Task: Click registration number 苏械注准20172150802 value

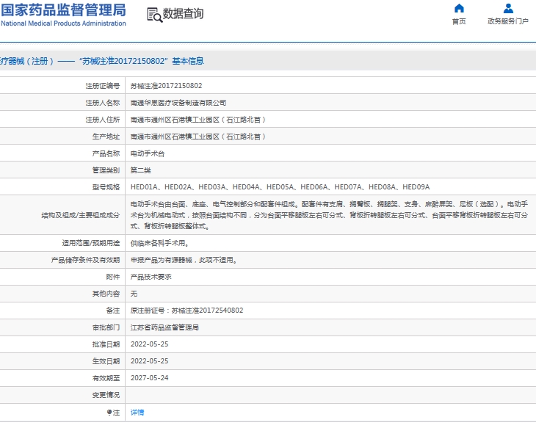Action: [x=166, y=86]
